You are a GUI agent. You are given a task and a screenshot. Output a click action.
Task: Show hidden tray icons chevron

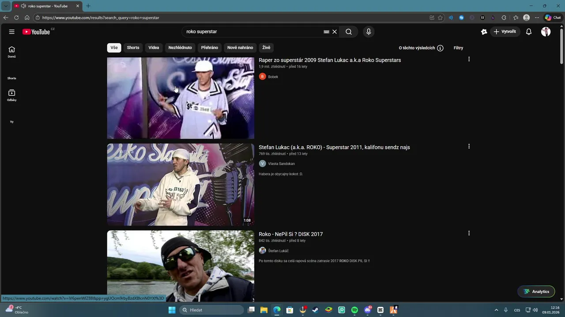click(496, 310)
